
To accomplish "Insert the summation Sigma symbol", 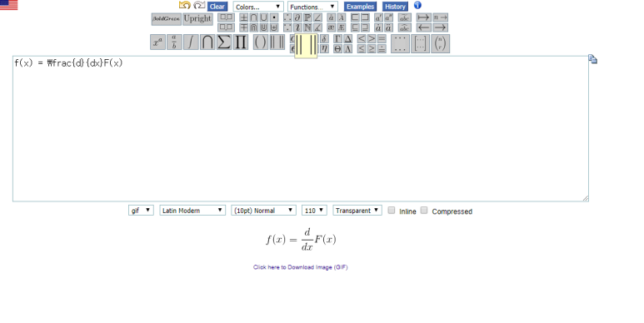I will click(x=224, y=42).
